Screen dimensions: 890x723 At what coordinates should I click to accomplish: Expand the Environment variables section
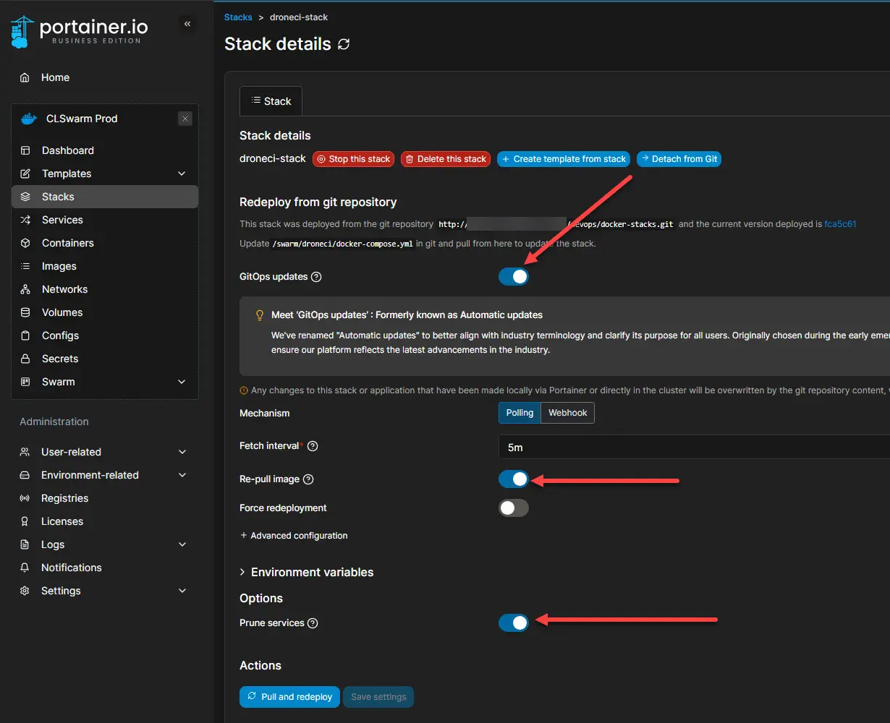[x=306, y=572]
